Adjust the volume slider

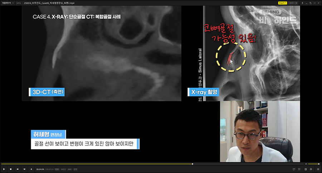click(x=313, y=164)
